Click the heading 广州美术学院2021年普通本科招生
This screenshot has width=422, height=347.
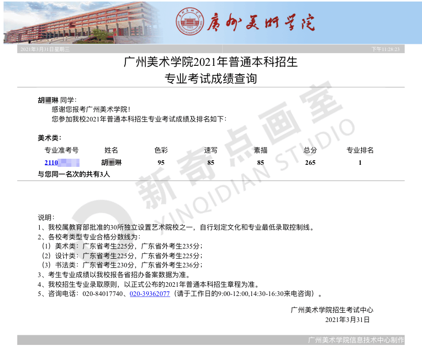(210, 62)
